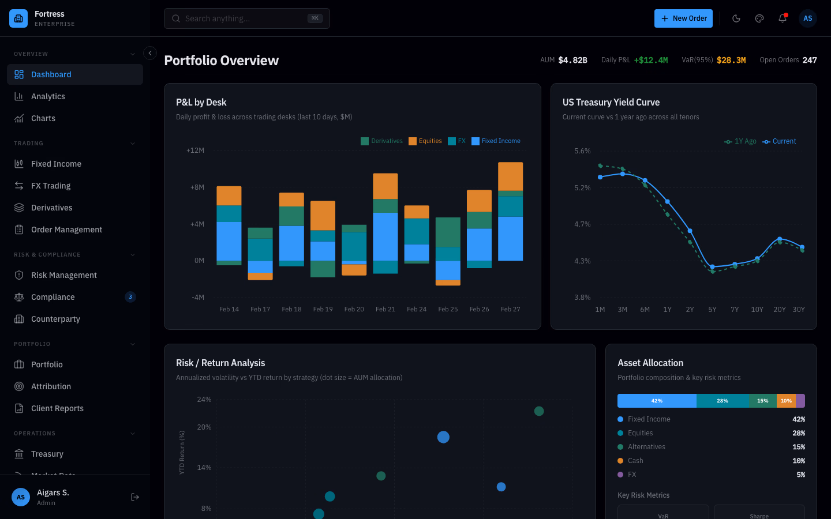Click the Search anything input field

point(247,18)
